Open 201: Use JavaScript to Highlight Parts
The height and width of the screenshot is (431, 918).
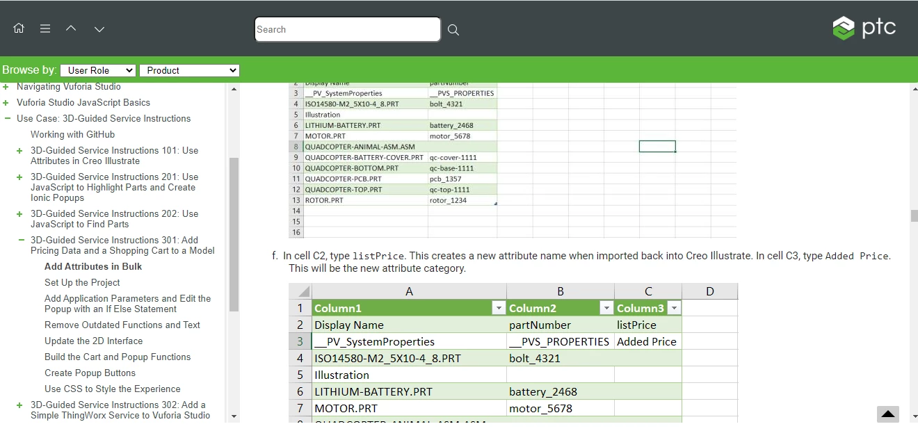point(114,188)
